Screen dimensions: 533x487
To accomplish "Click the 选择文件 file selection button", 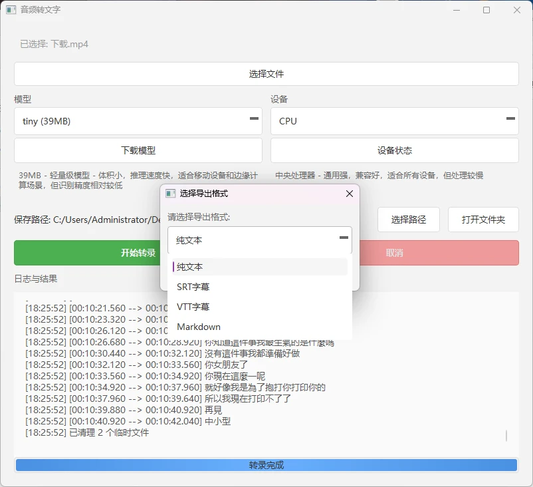I will pos(266,74).
